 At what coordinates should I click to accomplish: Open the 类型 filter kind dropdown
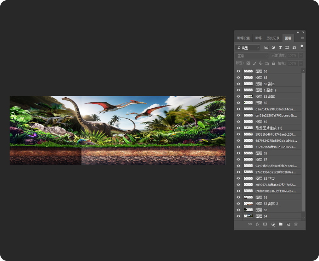[x=248, y=48]
